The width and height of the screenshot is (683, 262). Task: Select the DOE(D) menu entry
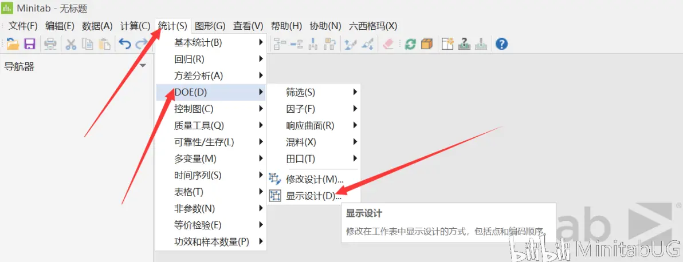coord(210,92)
